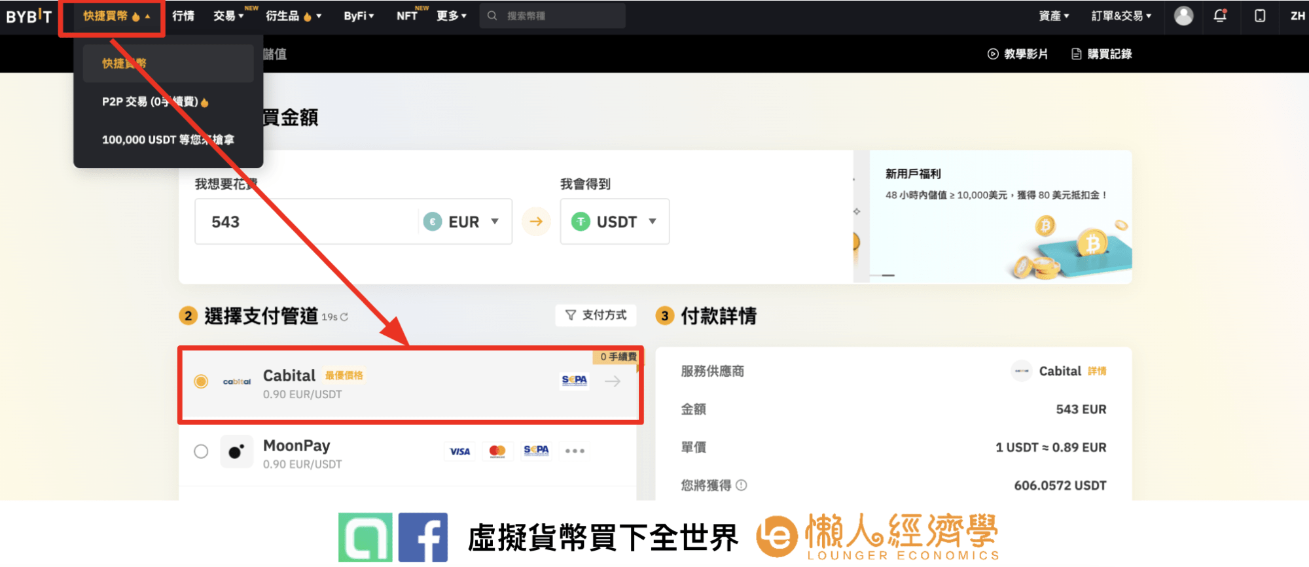Click the mobile app download icon
This screenshot has height=567, width=1309.
point(1260,16)
